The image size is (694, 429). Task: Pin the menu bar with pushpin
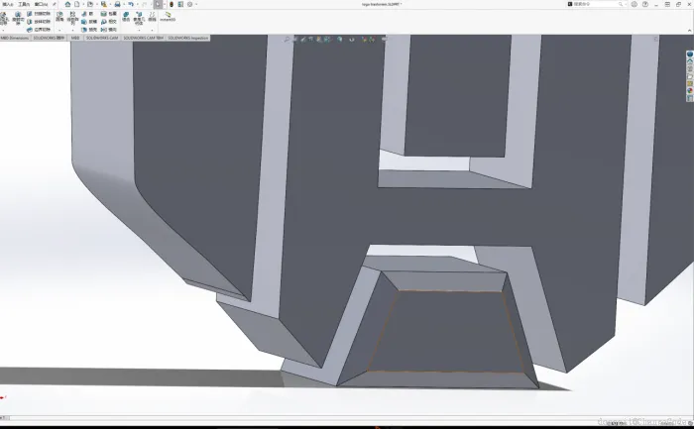pyautogui.click(x=54, y=4)
